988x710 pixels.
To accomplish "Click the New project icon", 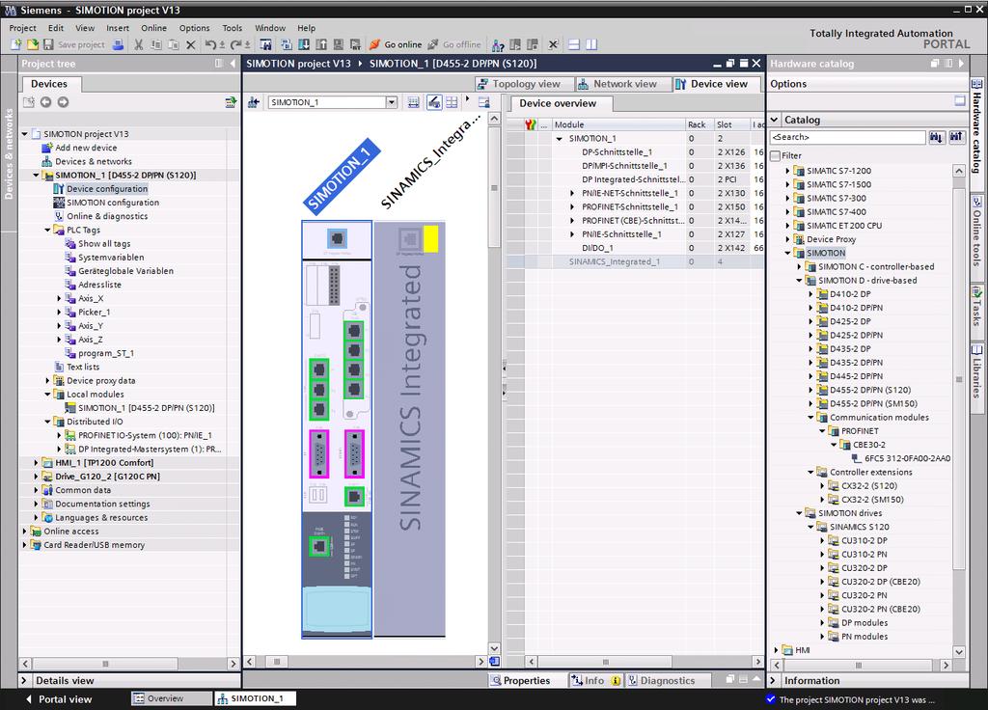I will pos(15,44).
